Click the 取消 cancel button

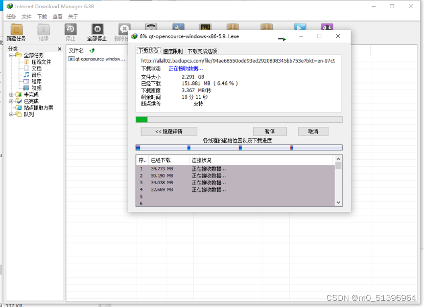313,131
